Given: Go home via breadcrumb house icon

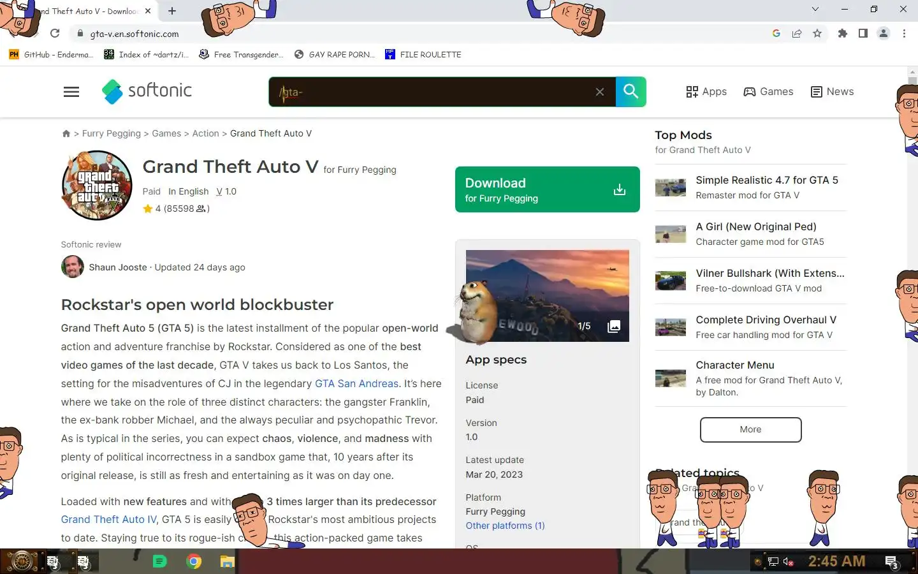Looking at the screenshot, I should (66, 133).
